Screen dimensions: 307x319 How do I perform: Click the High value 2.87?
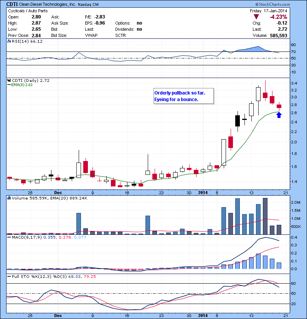click(x=36, y=23)
